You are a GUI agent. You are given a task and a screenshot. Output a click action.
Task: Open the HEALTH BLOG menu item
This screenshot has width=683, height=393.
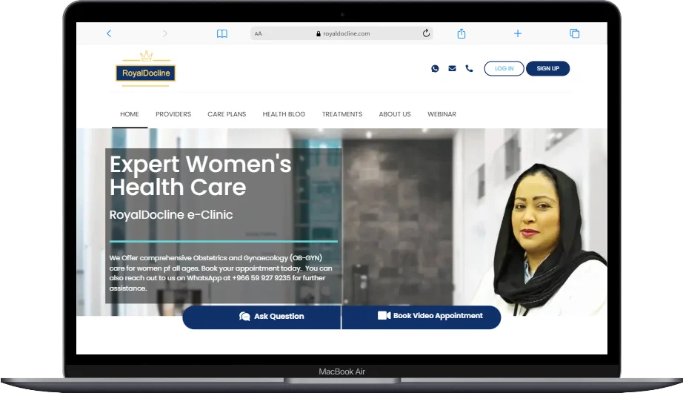[x=284, y=114]
